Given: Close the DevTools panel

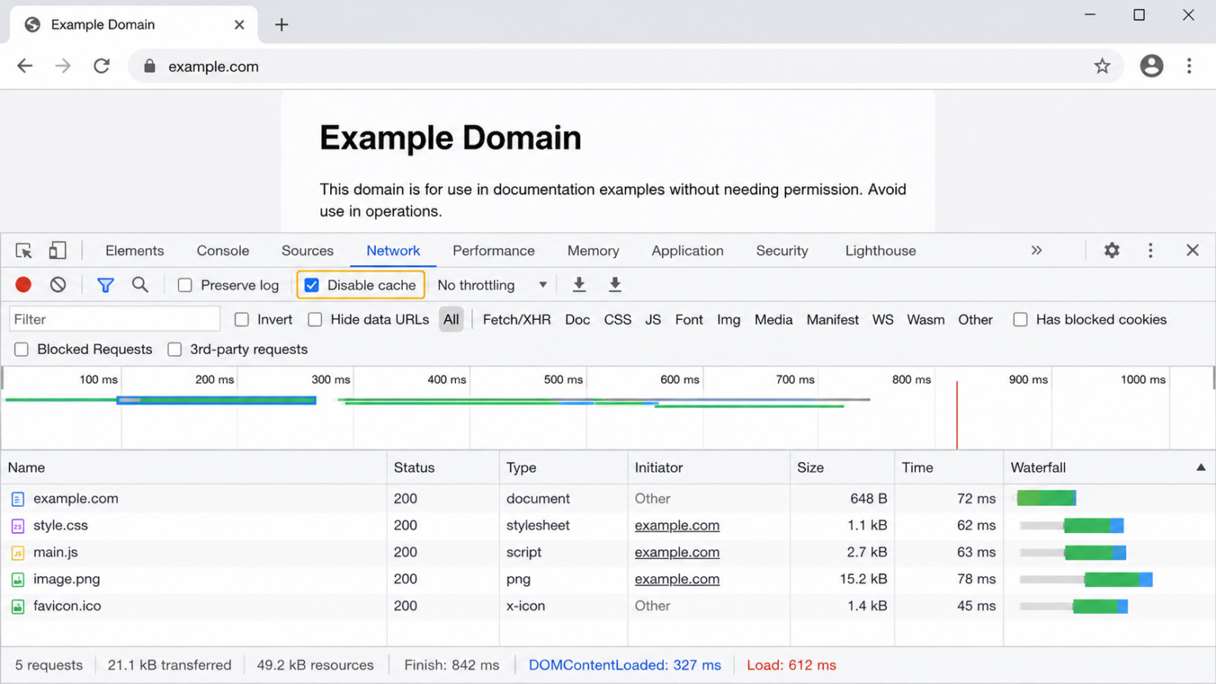Looking at the screenshot, I should point(1193,251).
